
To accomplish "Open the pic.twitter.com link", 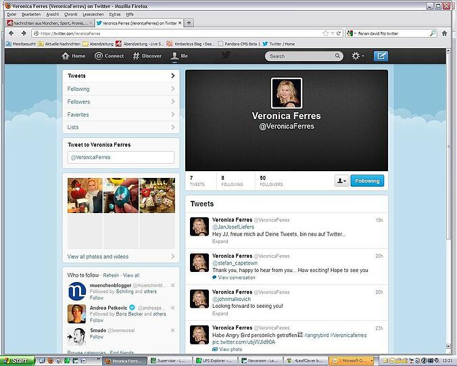I will click(x=243, y=342).
